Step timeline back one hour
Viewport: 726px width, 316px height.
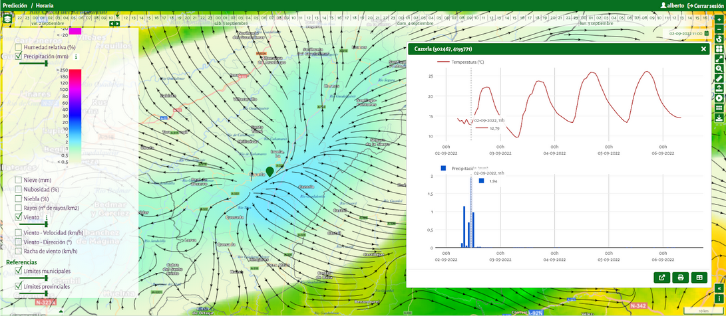pyautogui.click(x=112, y=23)
